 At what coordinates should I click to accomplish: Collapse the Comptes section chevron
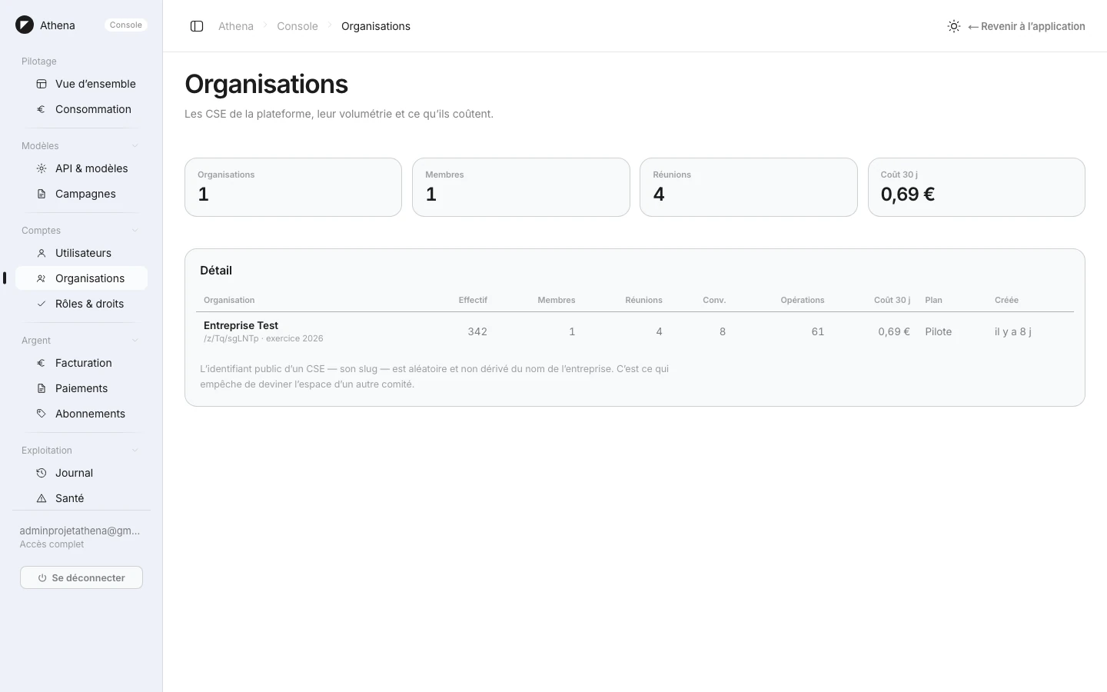pyautogui.click(x=135, y=231)
